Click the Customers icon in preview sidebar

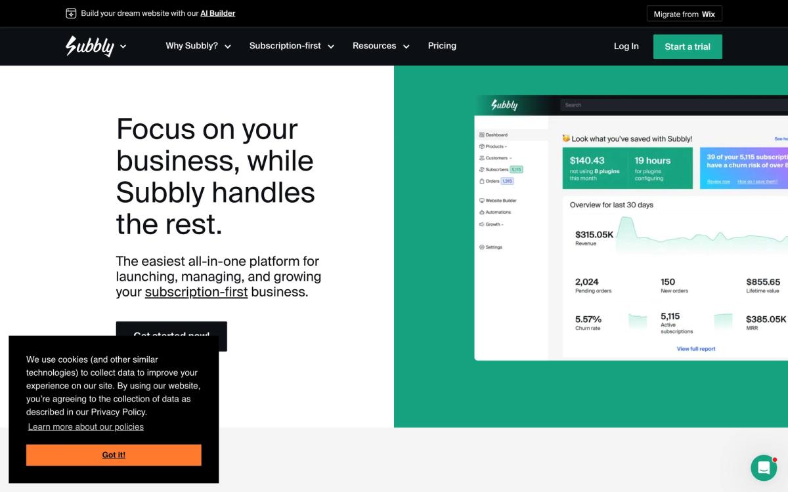(482, 158)
